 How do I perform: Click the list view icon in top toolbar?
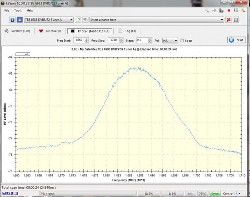(x=236, y=11)
